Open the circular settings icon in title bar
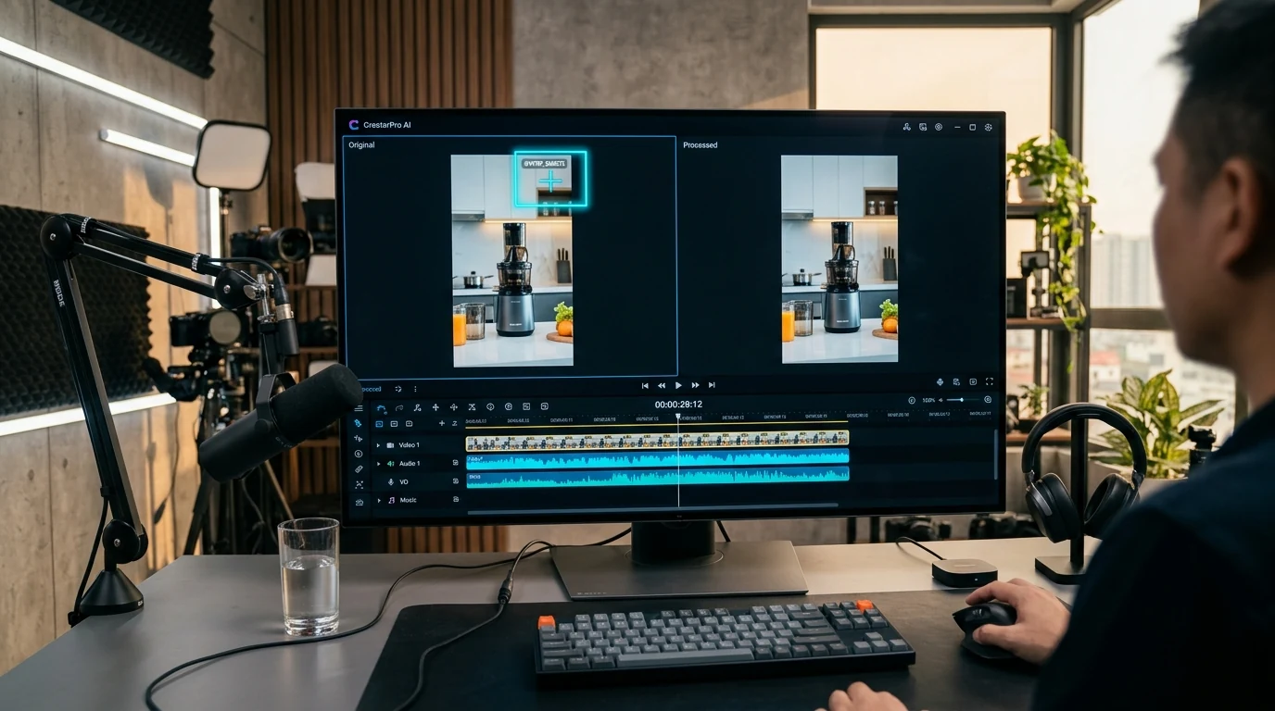 click(x=939, y=127)
